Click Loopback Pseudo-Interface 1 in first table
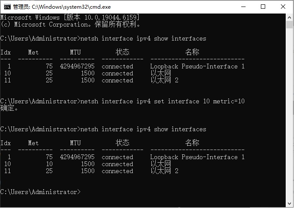The image size is (294, 208). tap(197, 66)
